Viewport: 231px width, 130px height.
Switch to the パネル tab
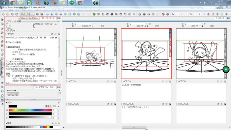click(x=22, y=18)
